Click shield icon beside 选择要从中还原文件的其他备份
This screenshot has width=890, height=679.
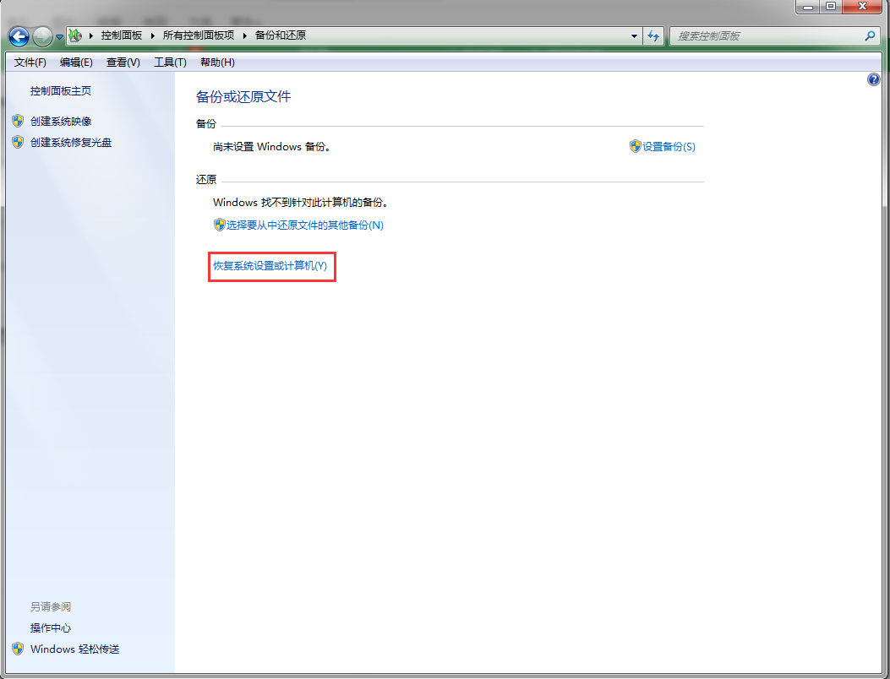pyautogui.click(x=219, y=225)
